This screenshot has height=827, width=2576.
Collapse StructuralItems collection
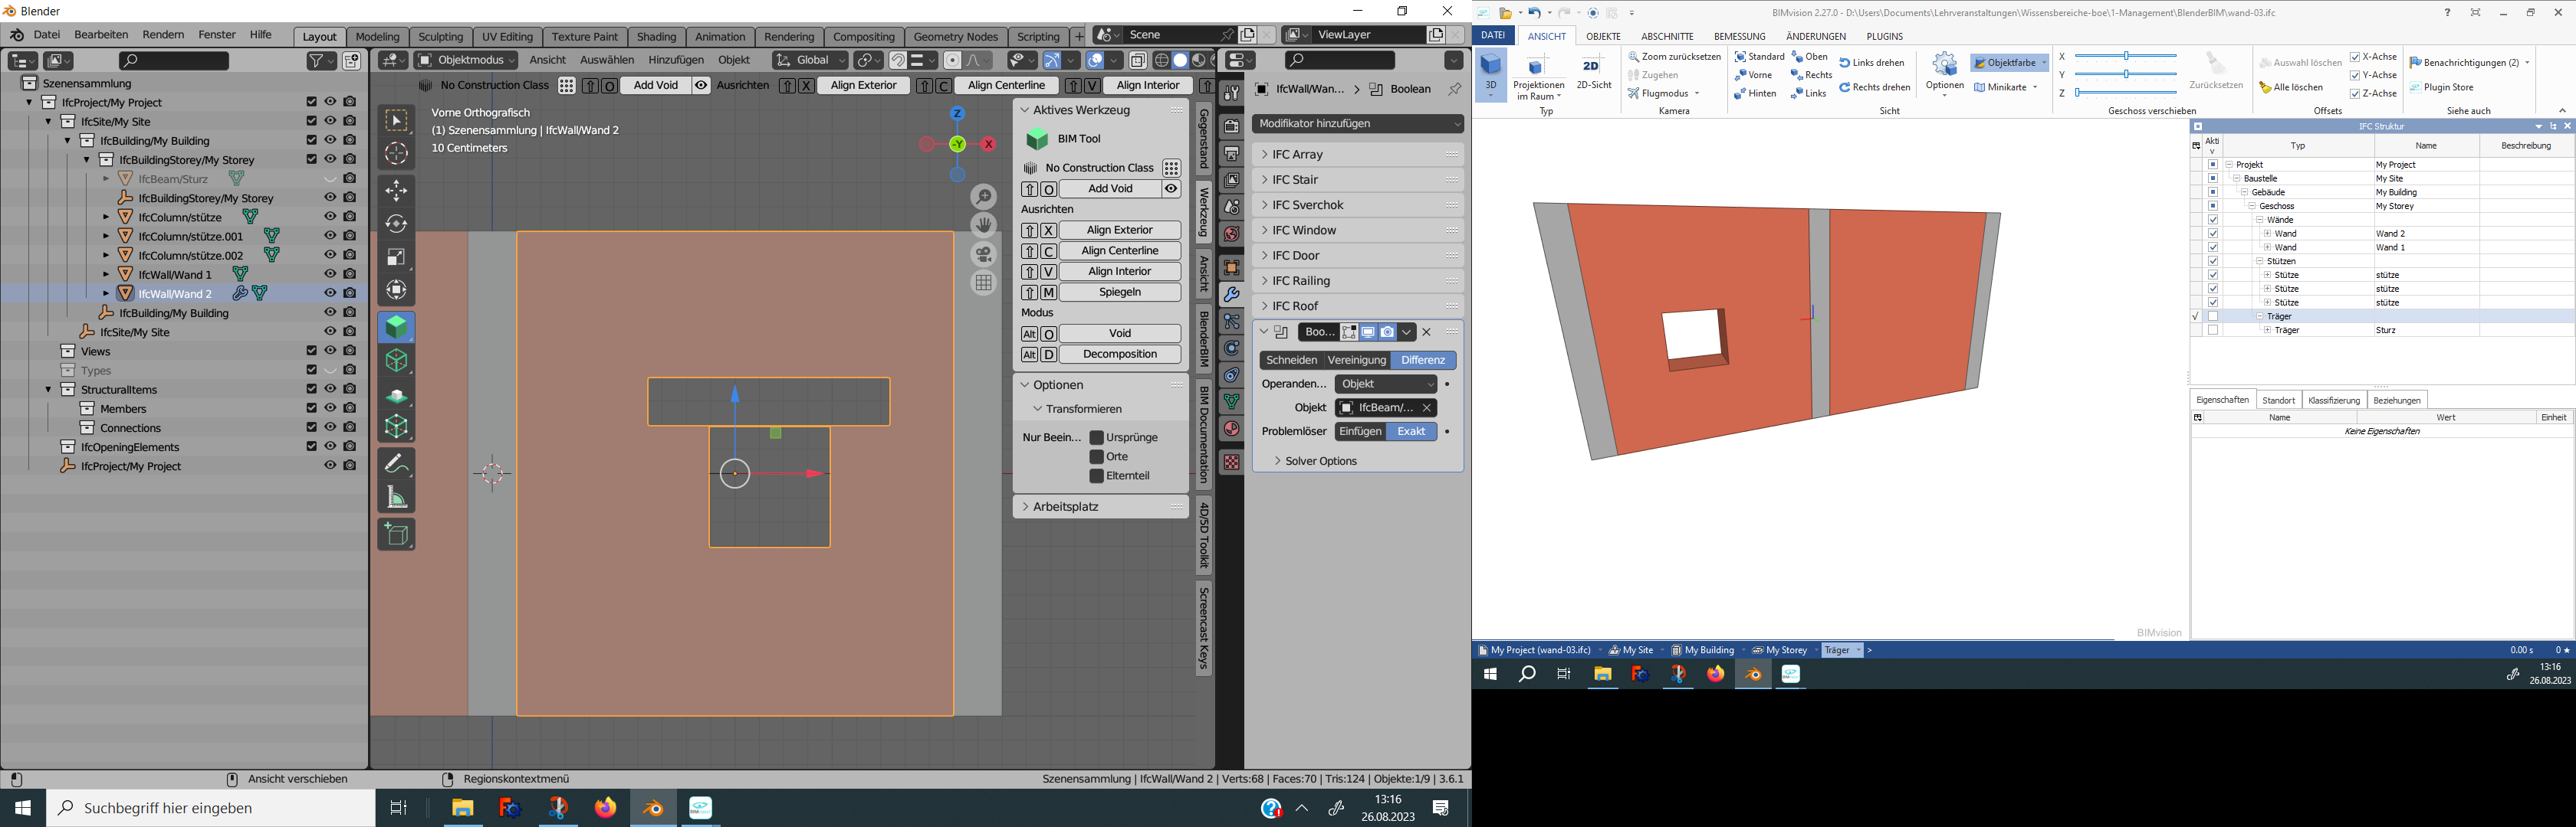point(48,390)
